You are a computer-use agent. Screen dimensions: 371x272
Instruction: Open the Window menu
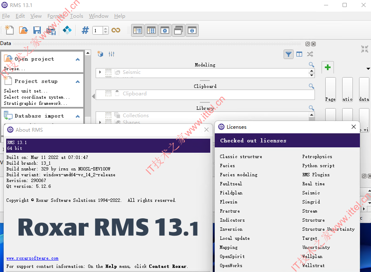pyautogui.click(x=99, y=16)
